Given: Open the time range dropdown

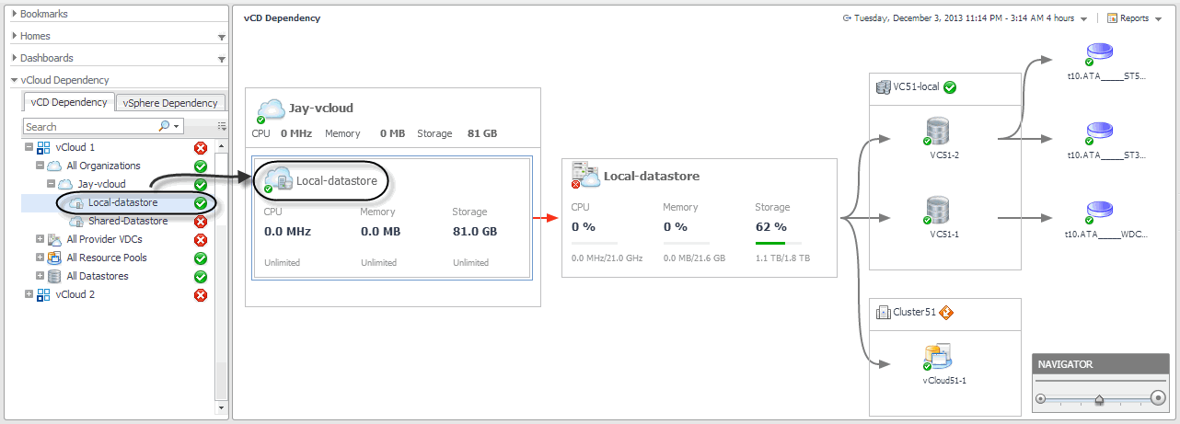Looking at the screenshot, I should [1084, 18].
